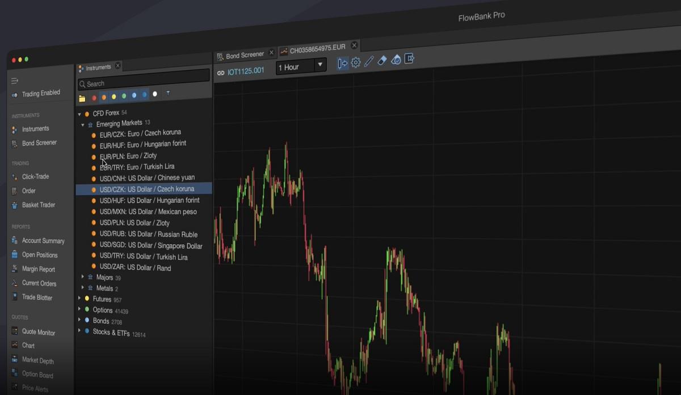Click the funnel filter icon in Instruments
The width and height of the screenshot is (681, 395).
coord(168,93)
